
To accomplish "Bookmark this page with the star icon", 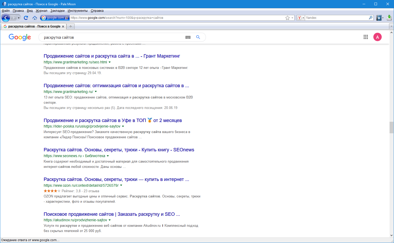I will [288, 18].
